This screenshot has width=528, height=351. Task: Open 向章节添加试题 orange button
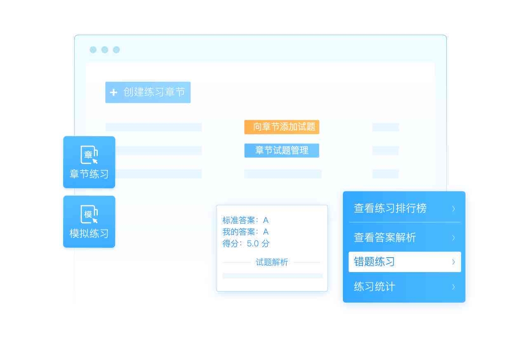click(282, 127)
